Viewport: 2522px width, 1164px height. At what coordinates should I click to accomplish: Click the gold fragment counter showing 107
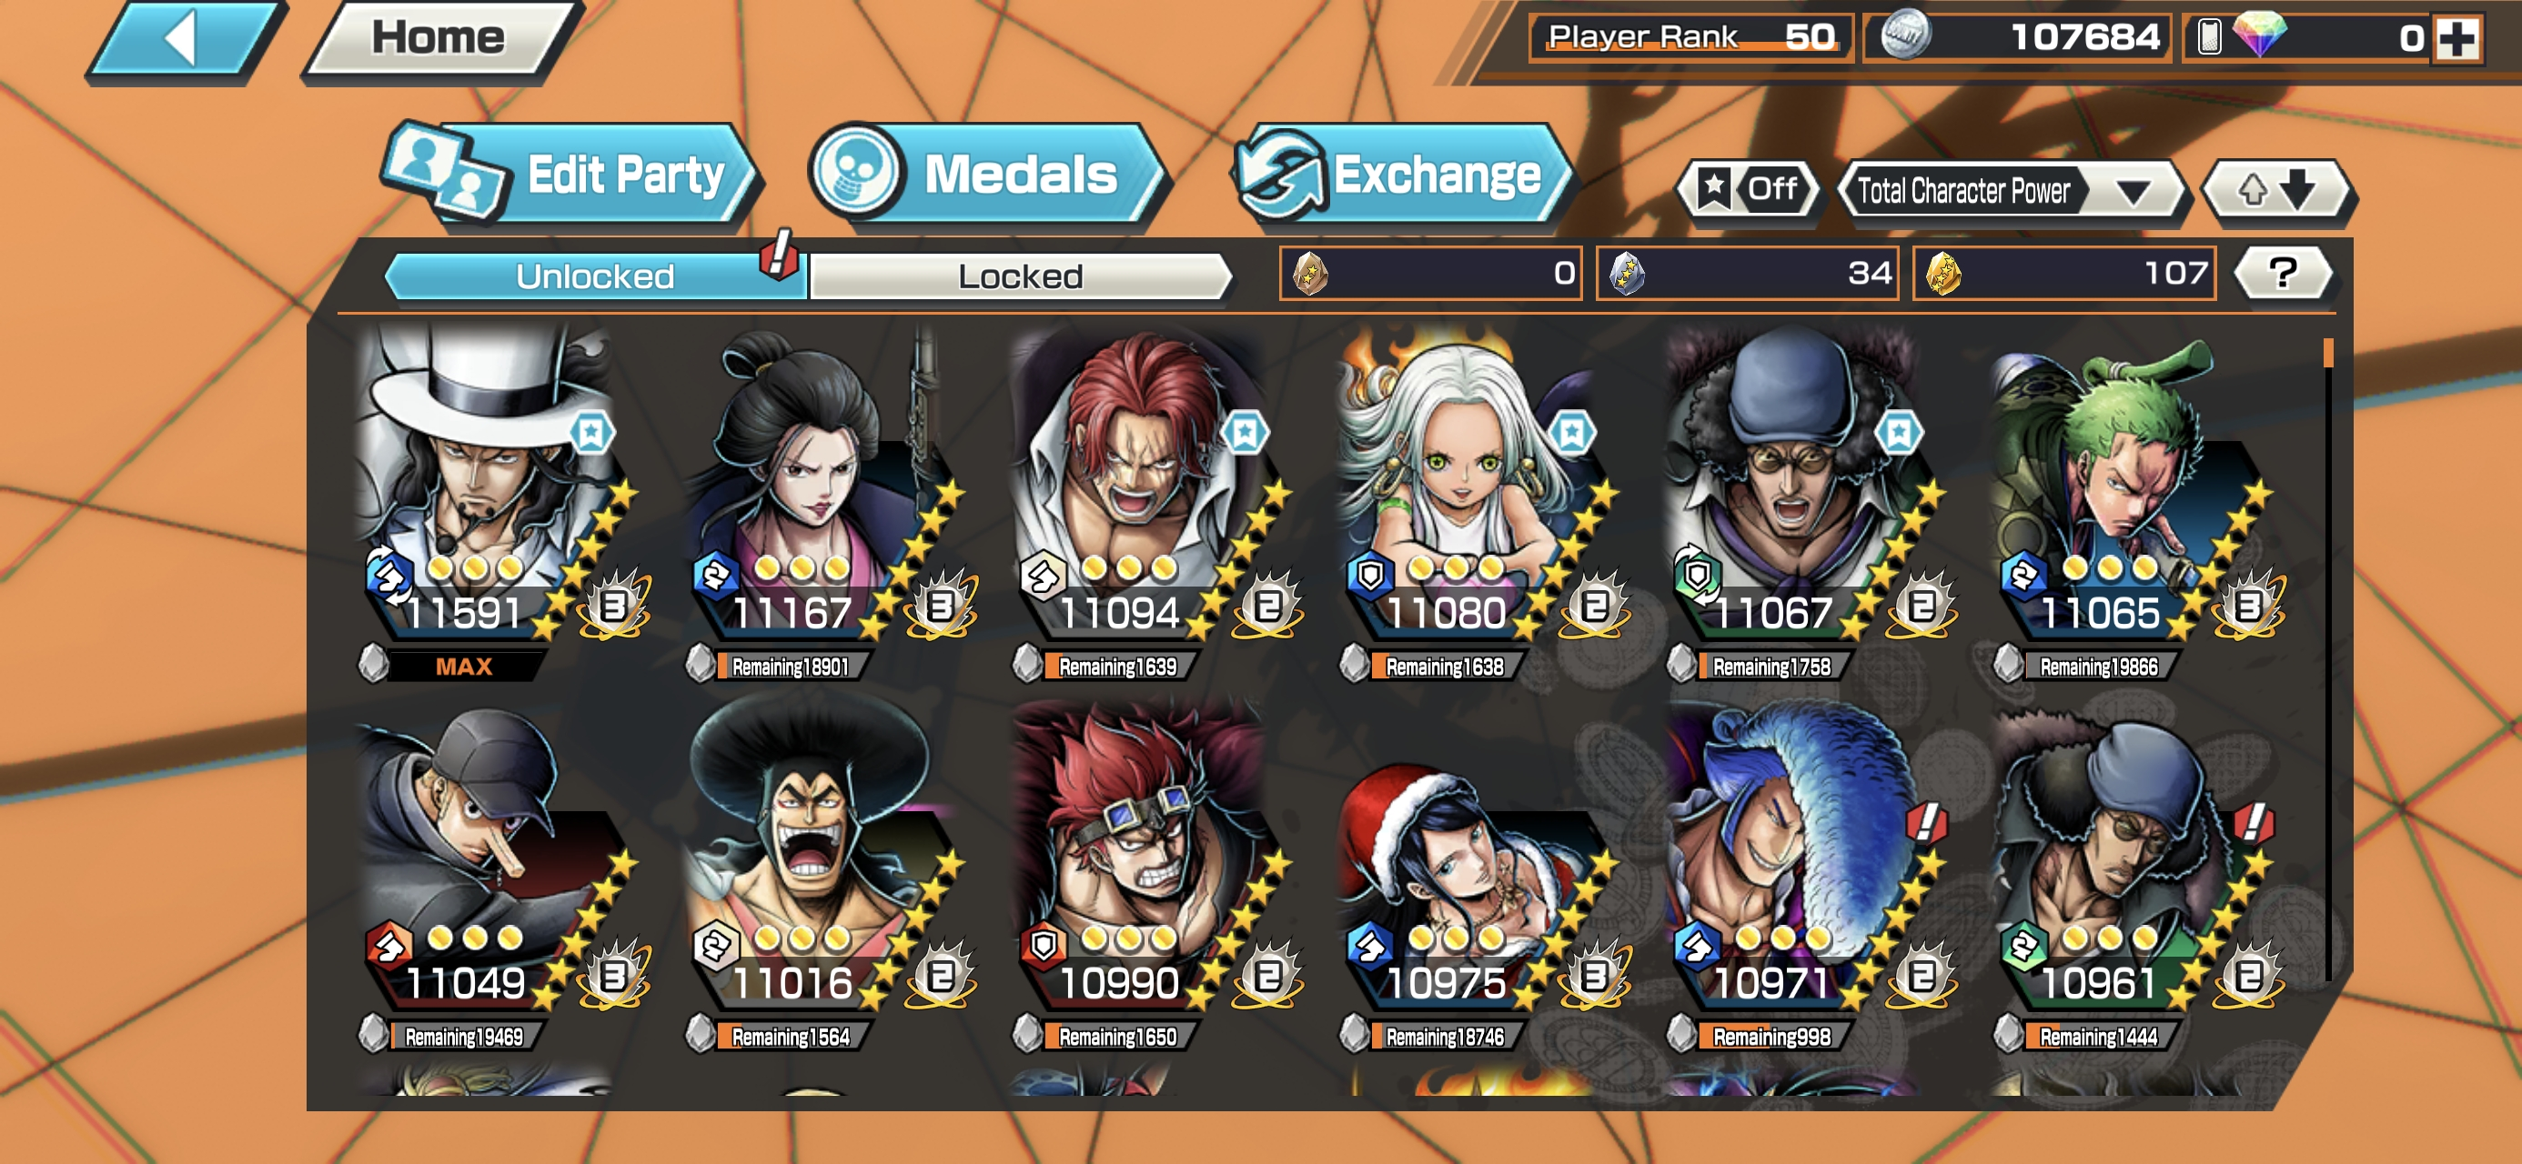[2066, 272]
